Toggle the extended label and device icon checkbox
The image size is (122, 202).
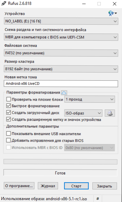pyautogui.click(x=8, y=119)
